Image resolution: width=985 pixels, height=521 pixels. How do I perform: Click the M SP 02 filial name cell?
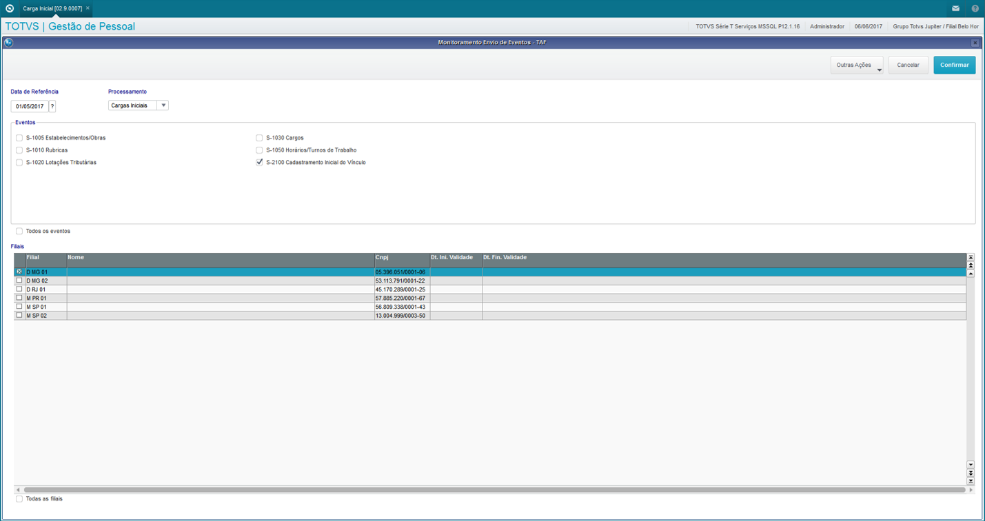tap(45, 316)
